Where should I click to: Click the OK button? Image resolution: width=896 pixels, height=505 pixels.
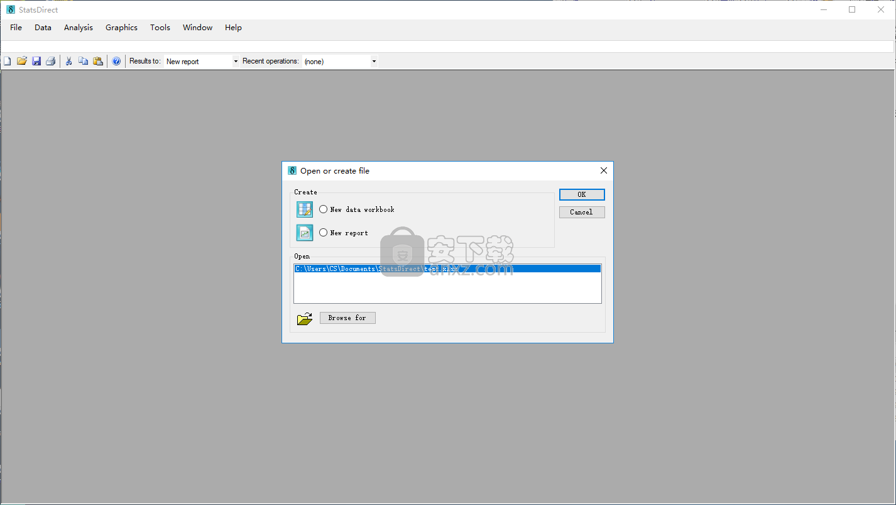tap(582, 194)
